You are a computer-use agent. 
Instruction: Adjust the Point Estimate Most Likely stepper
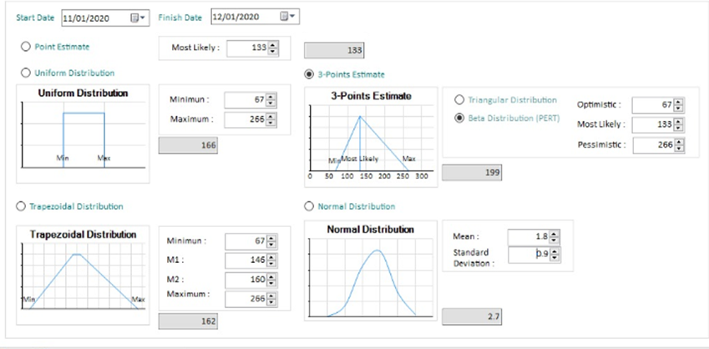[x=272, y=48]
